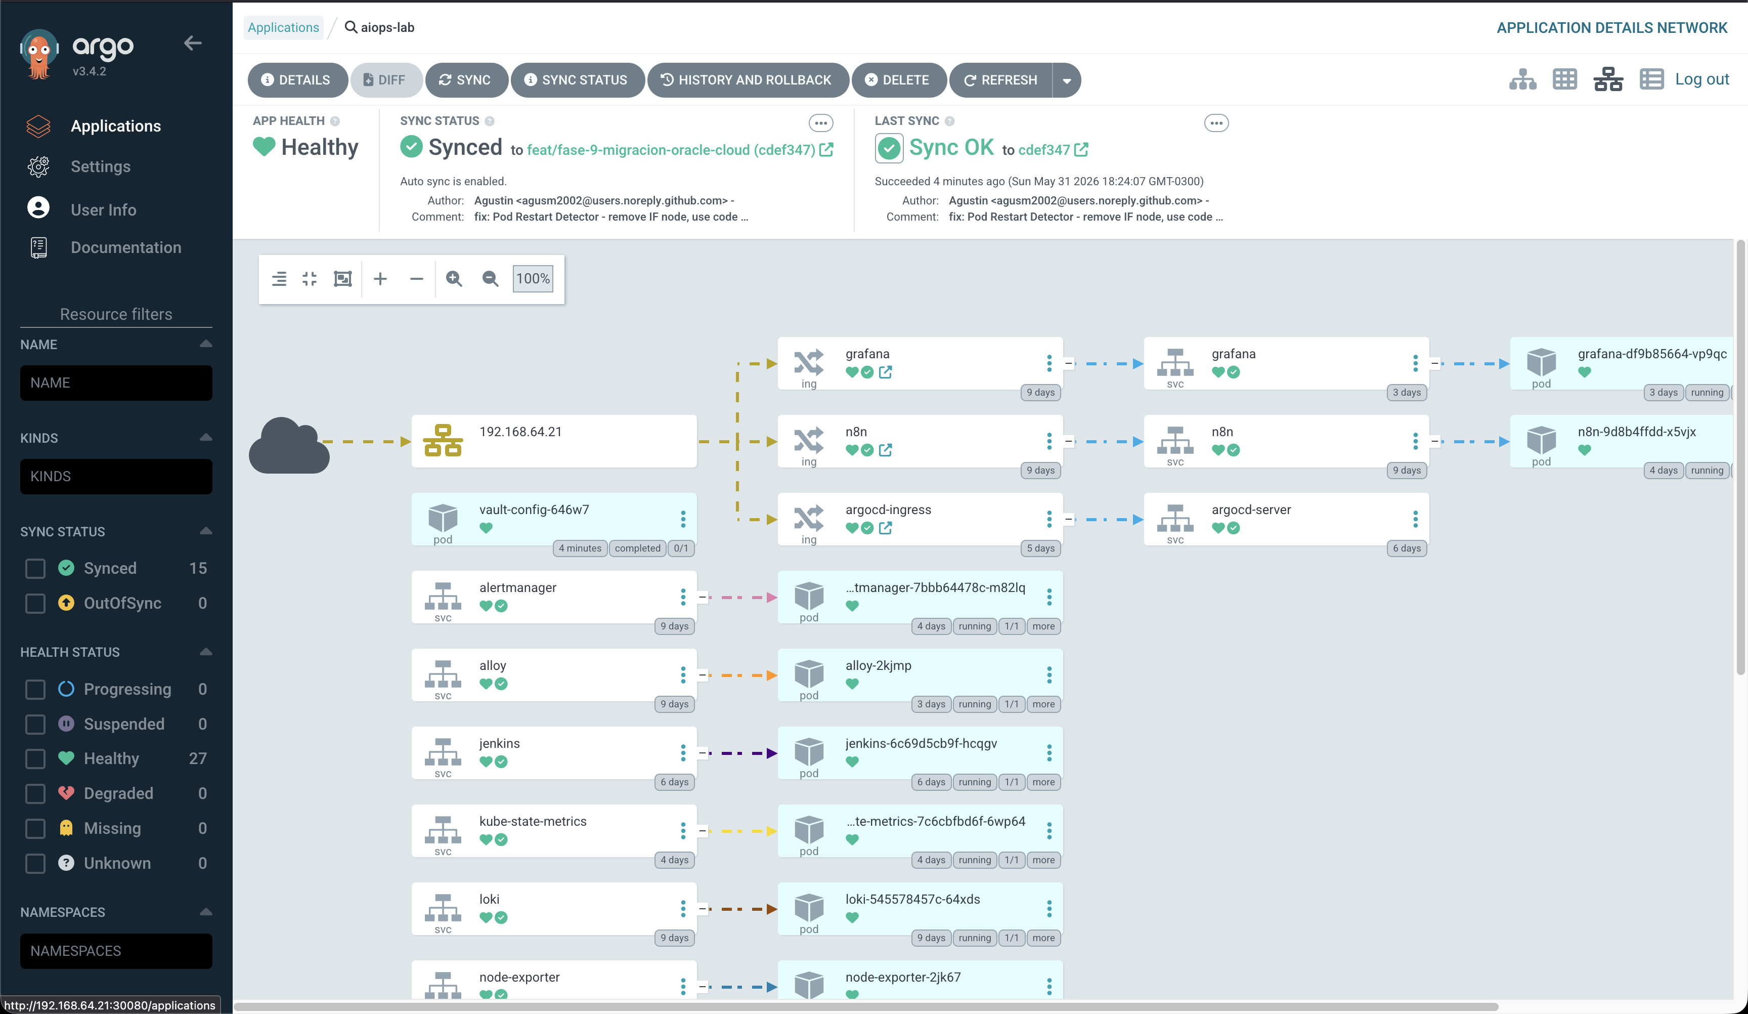
Task: Check the OutOfSync filter checkbox
Action: pos(35,603)
